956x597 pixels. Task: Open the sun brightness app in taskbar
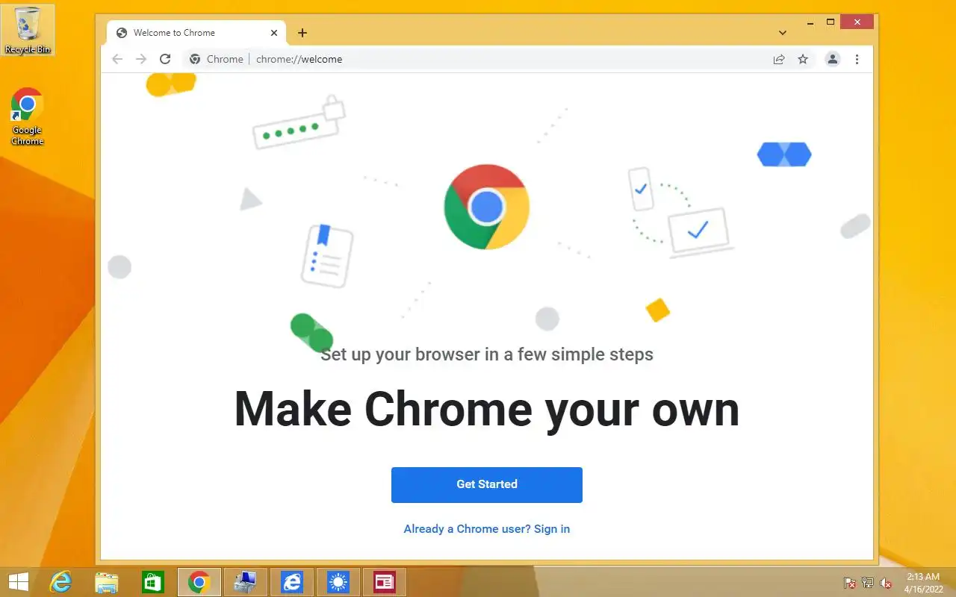coord(338,582)
